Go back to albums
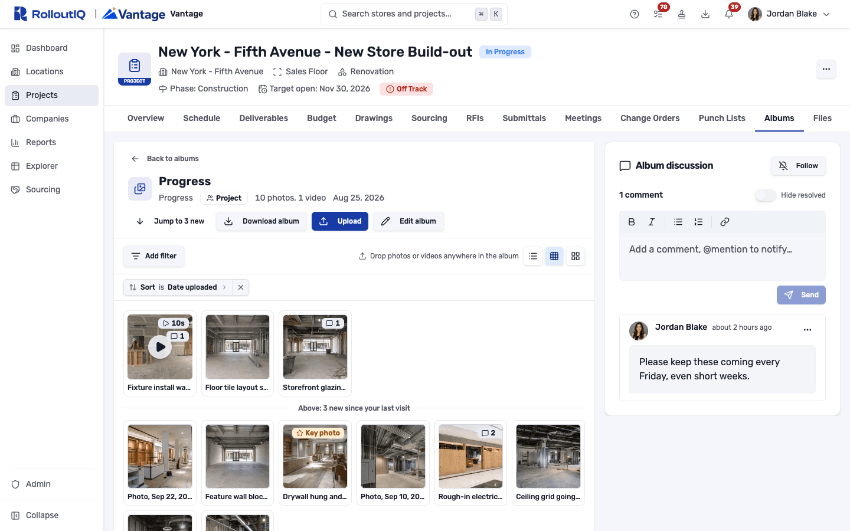Viewport: 850px width, 531px height. pyautogui.click(x=165, y=159)
